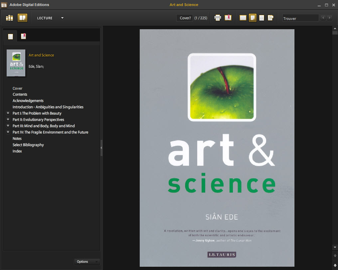The image size is (338, 270).
Task: Click scrollbar up arrow at top
Action: click(335, 29)
